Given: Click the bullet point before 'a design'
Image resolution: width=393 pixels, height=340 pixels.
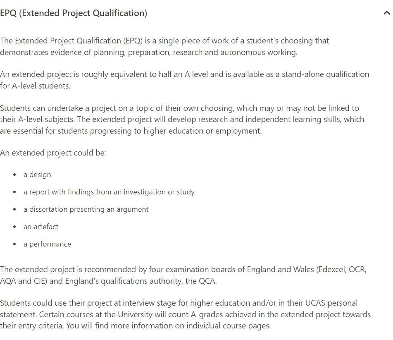Looking at the screenshot, I should 14,175.
